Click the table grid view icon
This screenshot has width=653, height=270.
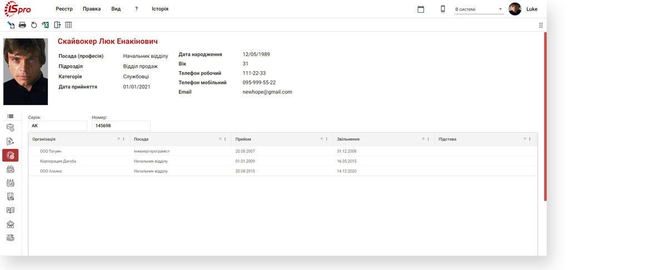coord(69,25)
